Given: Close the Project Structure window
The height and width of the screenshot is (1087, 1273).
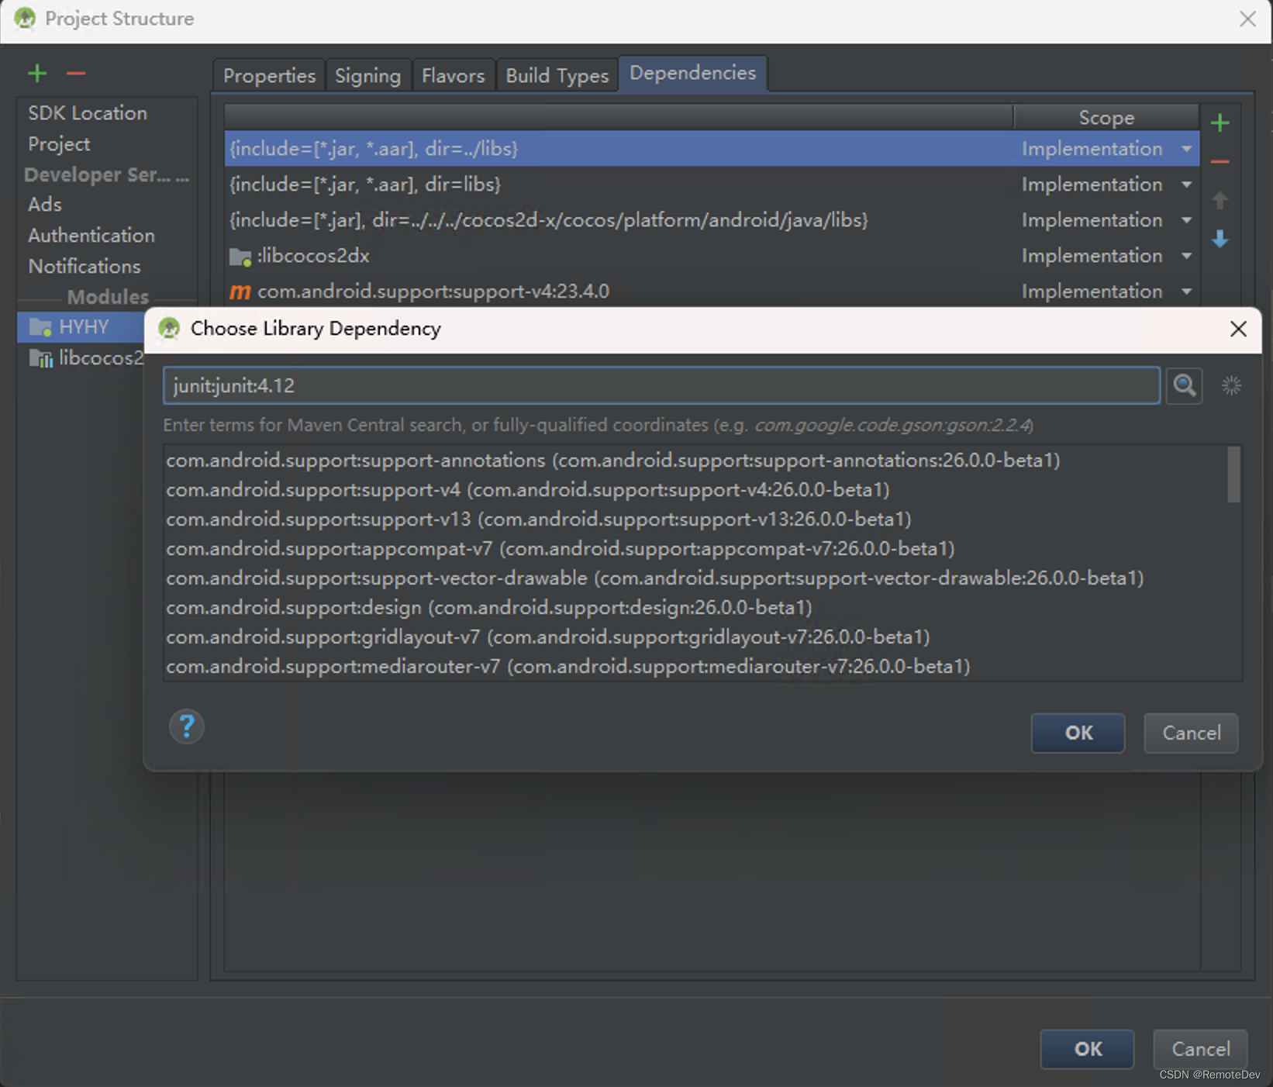Looking at the screenshot, I should click(x=1247, y=19).
